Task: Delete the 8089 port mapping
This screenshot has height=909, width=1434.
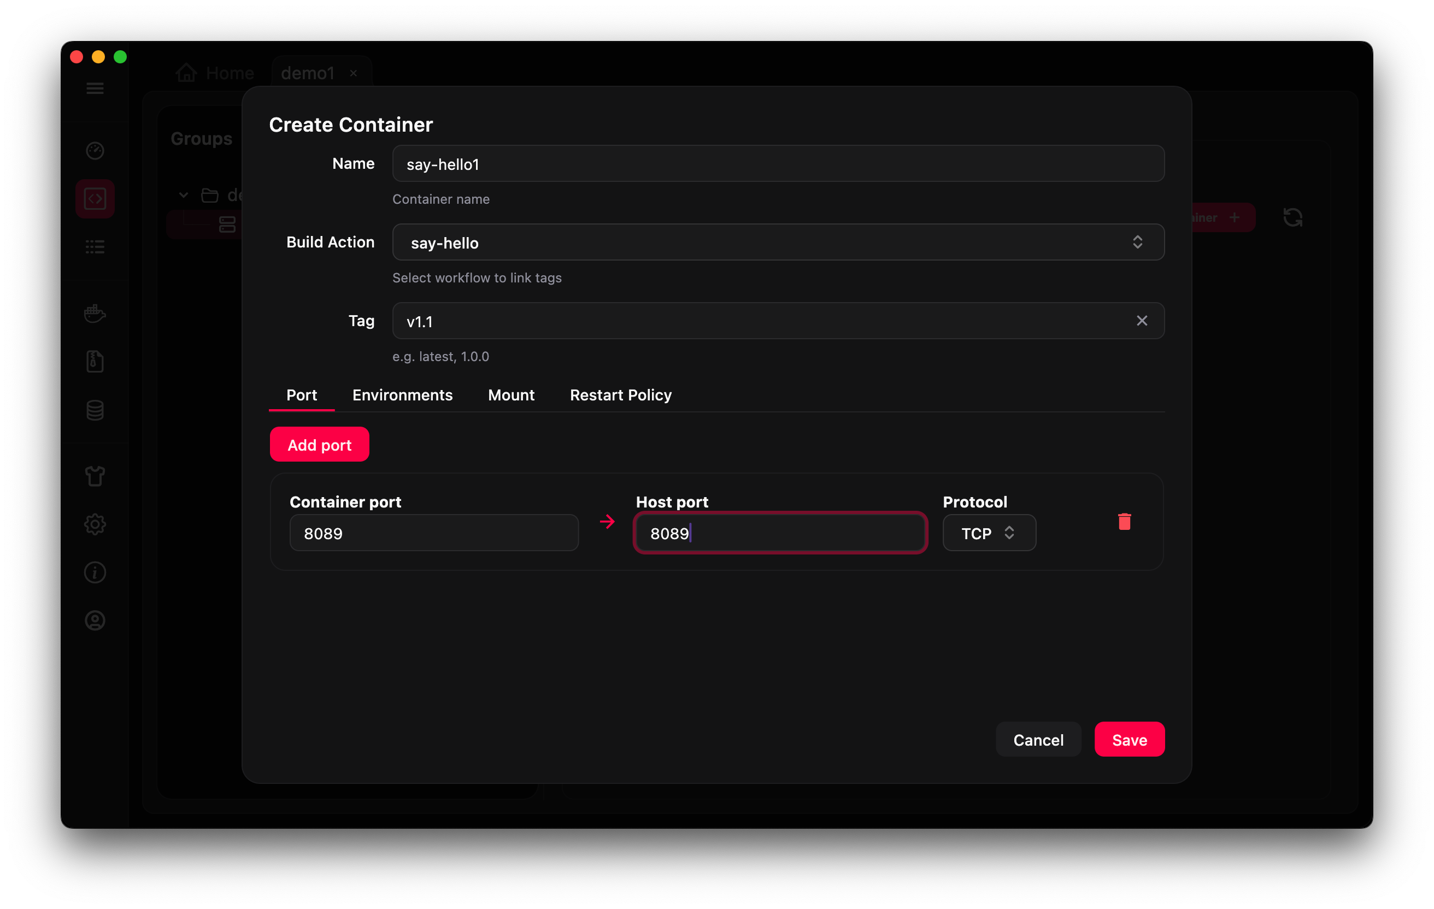Action: click(x=1124, y=522)
